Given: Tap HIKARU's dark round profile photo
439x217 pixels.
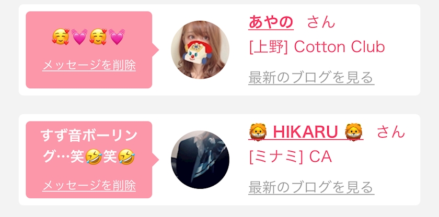Looking at the screenshot, I should pos(200,160).
